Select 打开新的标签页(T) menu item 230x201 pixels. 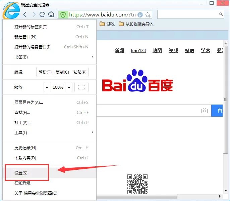pyautogui.click(x=49, y=27)
